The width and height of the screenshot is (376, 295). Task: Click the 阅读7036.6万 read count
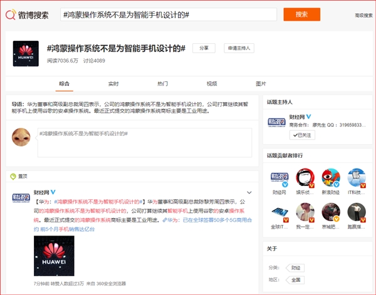[63, 61]
